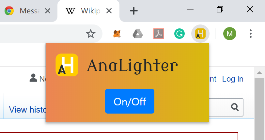Bookmark this page with the star icon
This screenshot has width=265, height=140.
pos(91,34)
